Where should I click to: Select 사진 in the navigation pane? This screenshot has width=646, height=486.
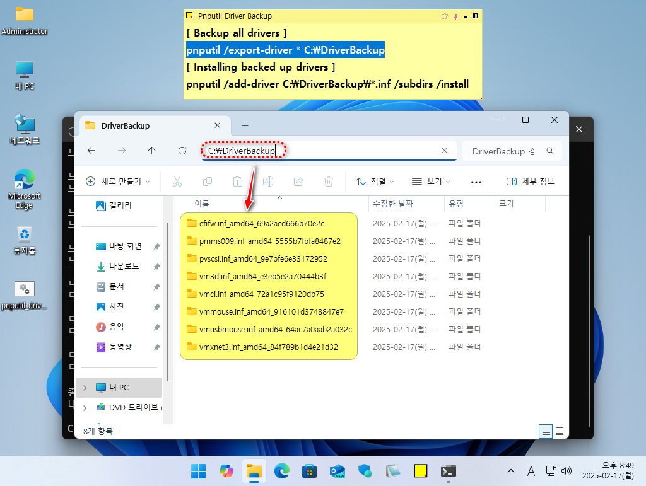click(110, 306)
